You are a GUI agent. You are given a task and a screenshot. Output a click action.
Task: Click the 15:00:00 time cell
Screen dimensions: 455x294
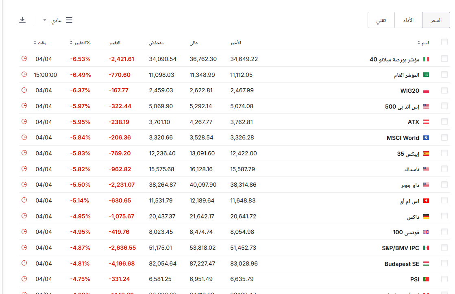pyautogui.click(x=45, y=75)
